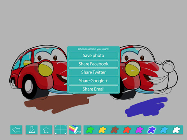Image resolution: width=187 pixels, height=140 pixels.
Task: Tap the download save icon
Action: click(32, 129)
